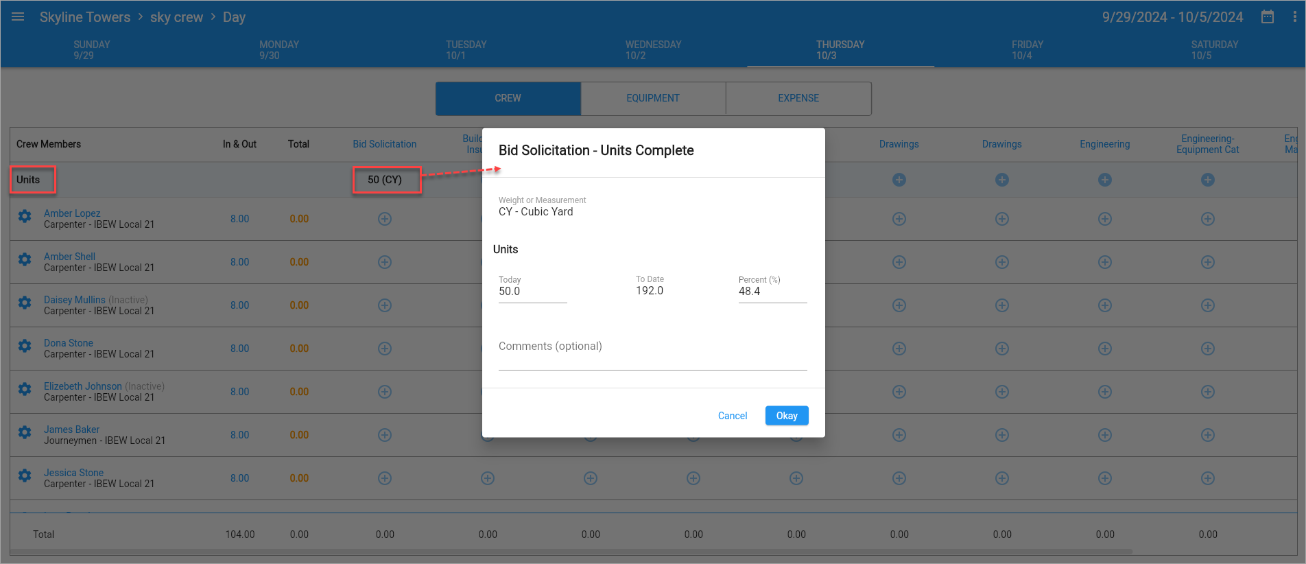This screenshot has width=1306, height=564.
Task: Open settings gear for Amber Shell
Action: [25, 260]
